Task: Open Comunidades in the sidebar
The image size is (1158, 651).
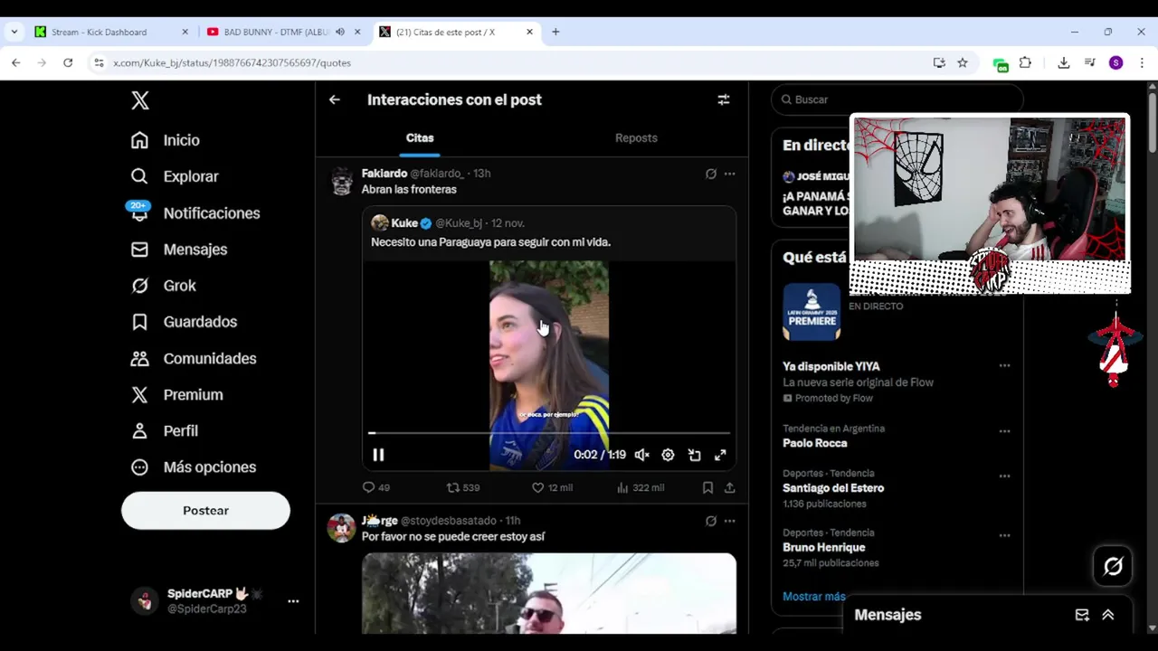Action: [194, 359]
